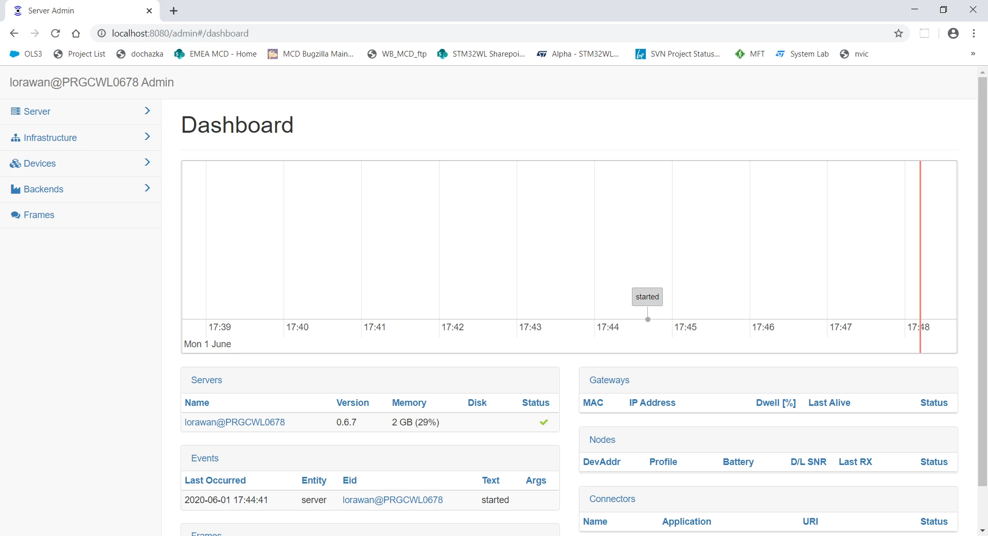Click the Application column header in Connectors
Image resolution: width=988 pixels, height=536 pixels.
[x=686, y=522]
